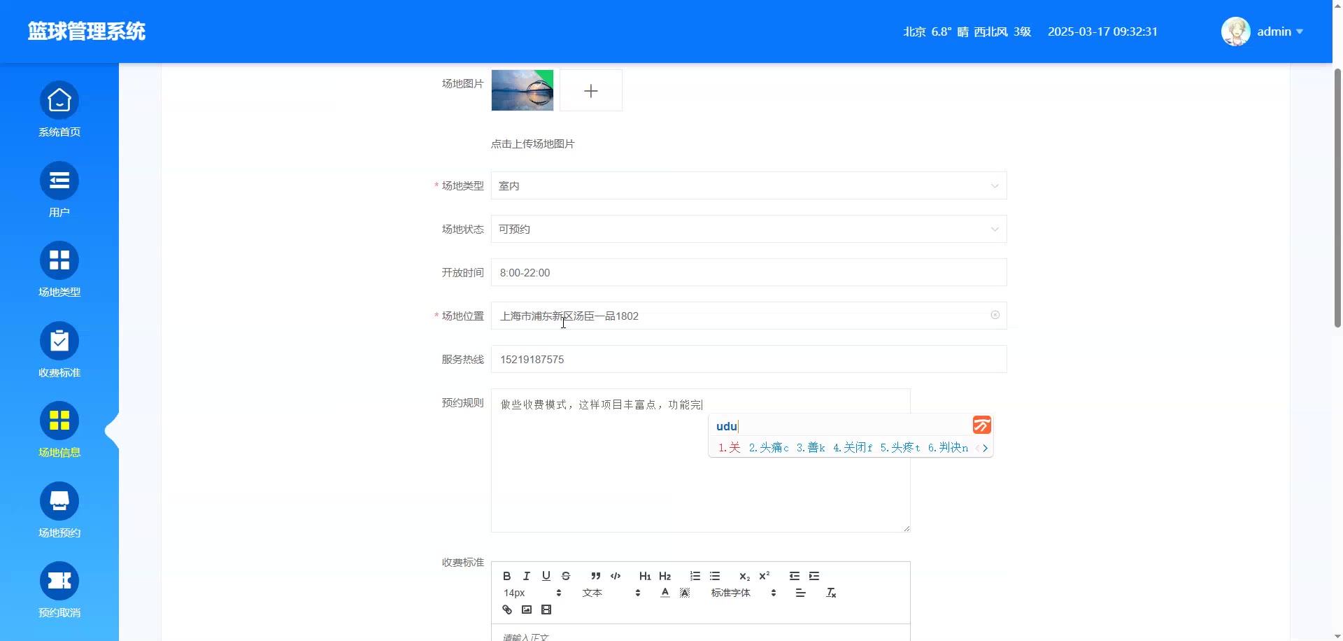Expand the 场地类型 dropdown

pyautogui.click(x=748, y=186)
